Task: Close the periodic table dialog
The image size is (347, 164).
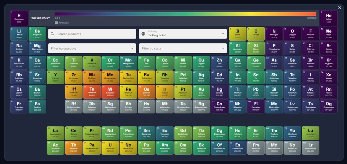Action: click(340, 8)
